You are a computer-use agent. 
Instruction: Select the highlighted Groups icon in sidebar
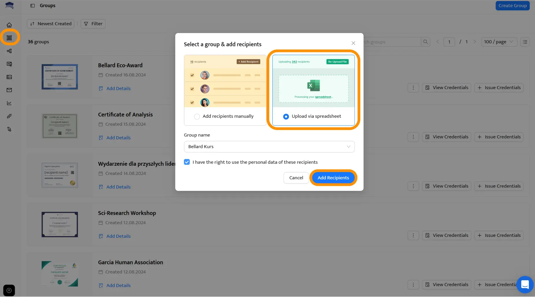(x=9, y=37)
